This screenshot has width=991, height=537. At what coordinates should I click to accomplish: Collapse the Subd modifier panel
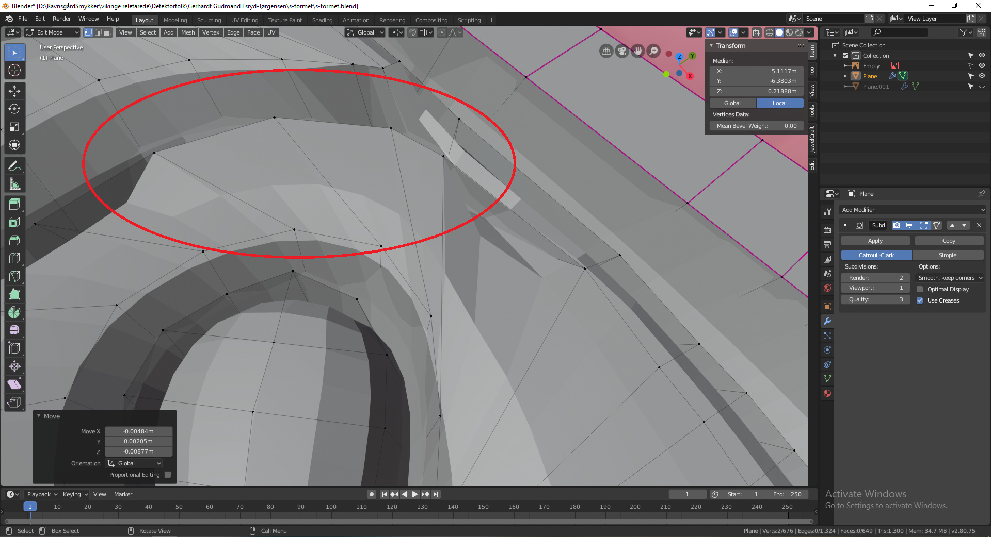coord(845,225)
